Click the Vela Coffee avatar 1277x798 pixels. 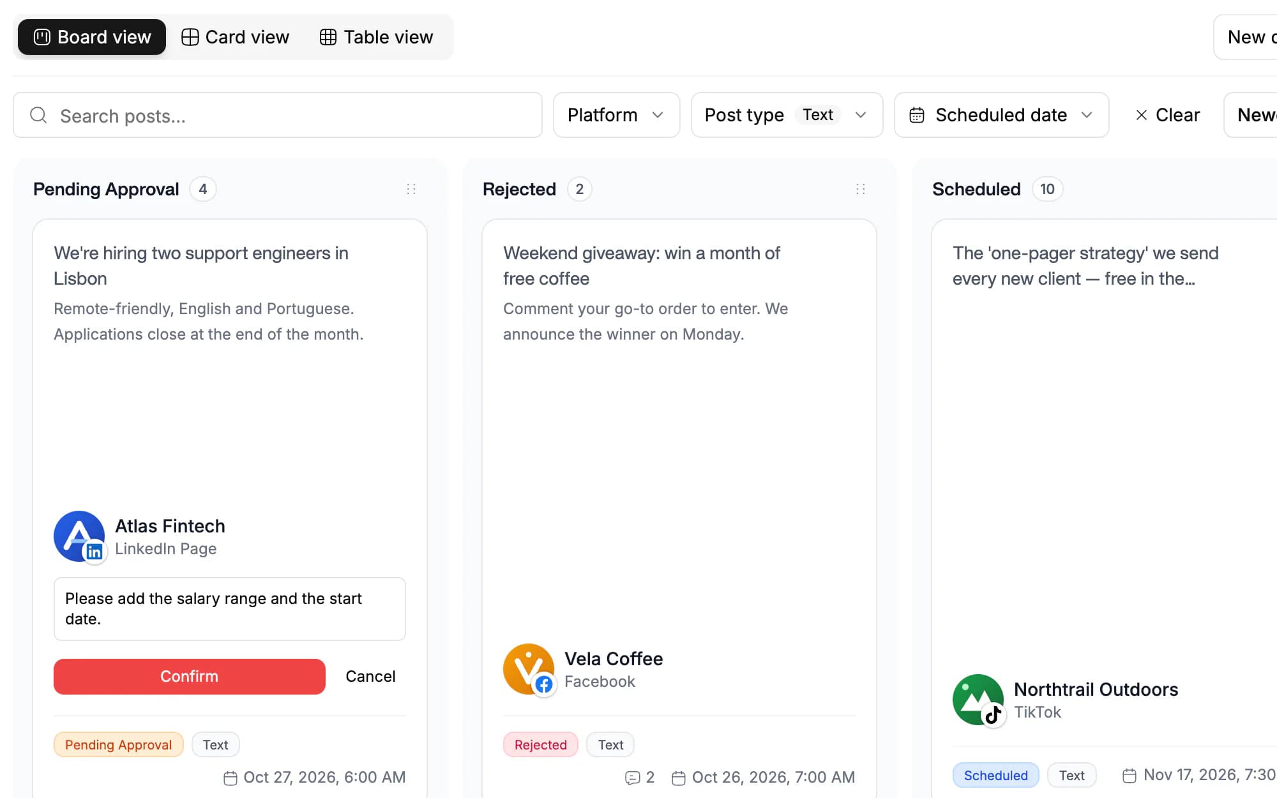pyautogui.click(x=529, y=669)
